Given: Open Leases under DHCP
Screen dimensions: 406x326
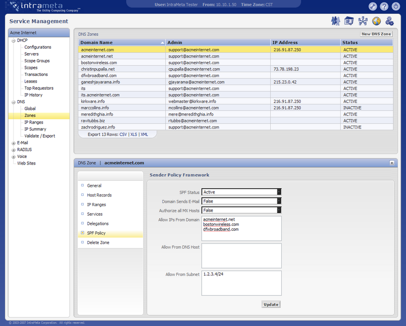Looking at the screenshot, I should point(30,81).
